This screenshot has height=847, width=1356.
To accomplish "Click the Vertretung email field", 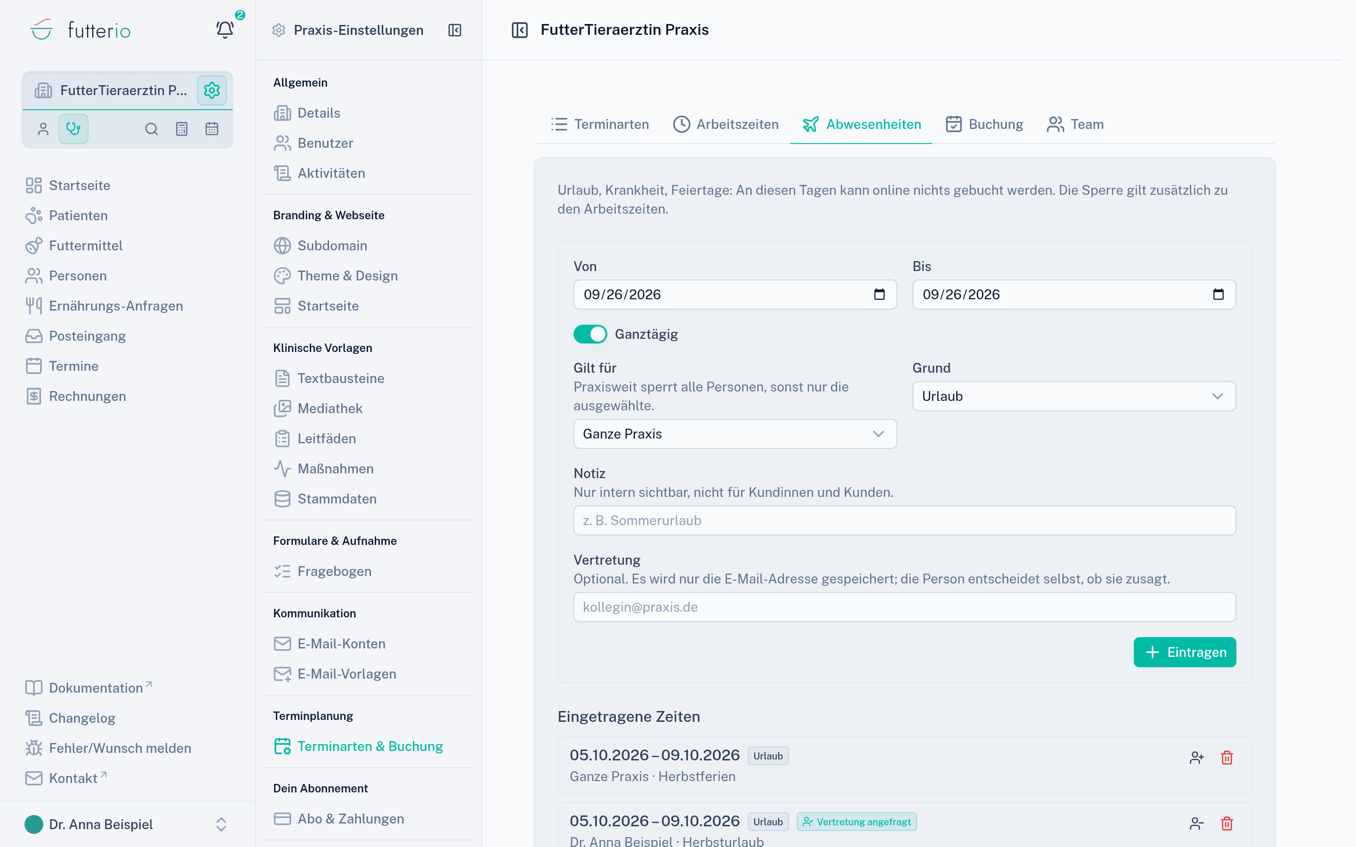I will [904, 607].
